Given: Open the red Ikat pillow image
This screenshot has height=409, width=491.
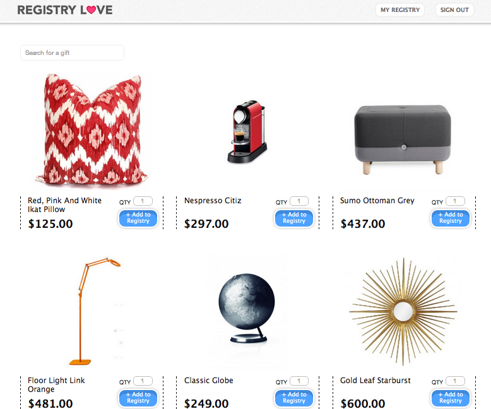Looking at the screenshot, I should click(x=91, y=130).
